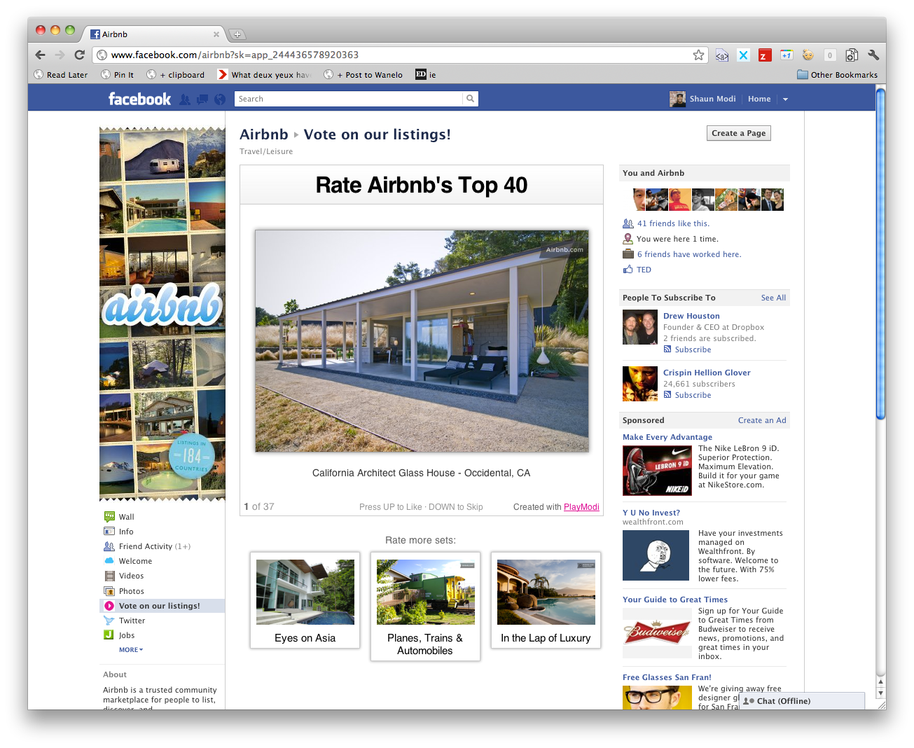Click the browser URL address bar
Image resolution: width=914 pixels, height=748 pixels.
click(399, 55)
